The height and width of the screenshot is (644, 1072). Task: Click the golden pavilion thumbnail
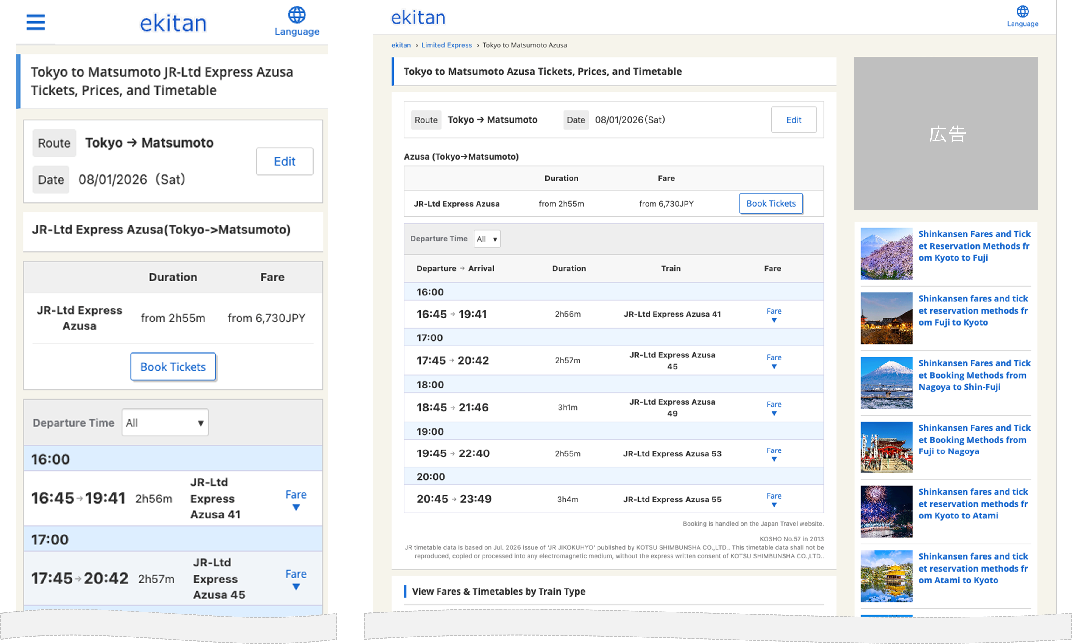(x=886, y=576)
